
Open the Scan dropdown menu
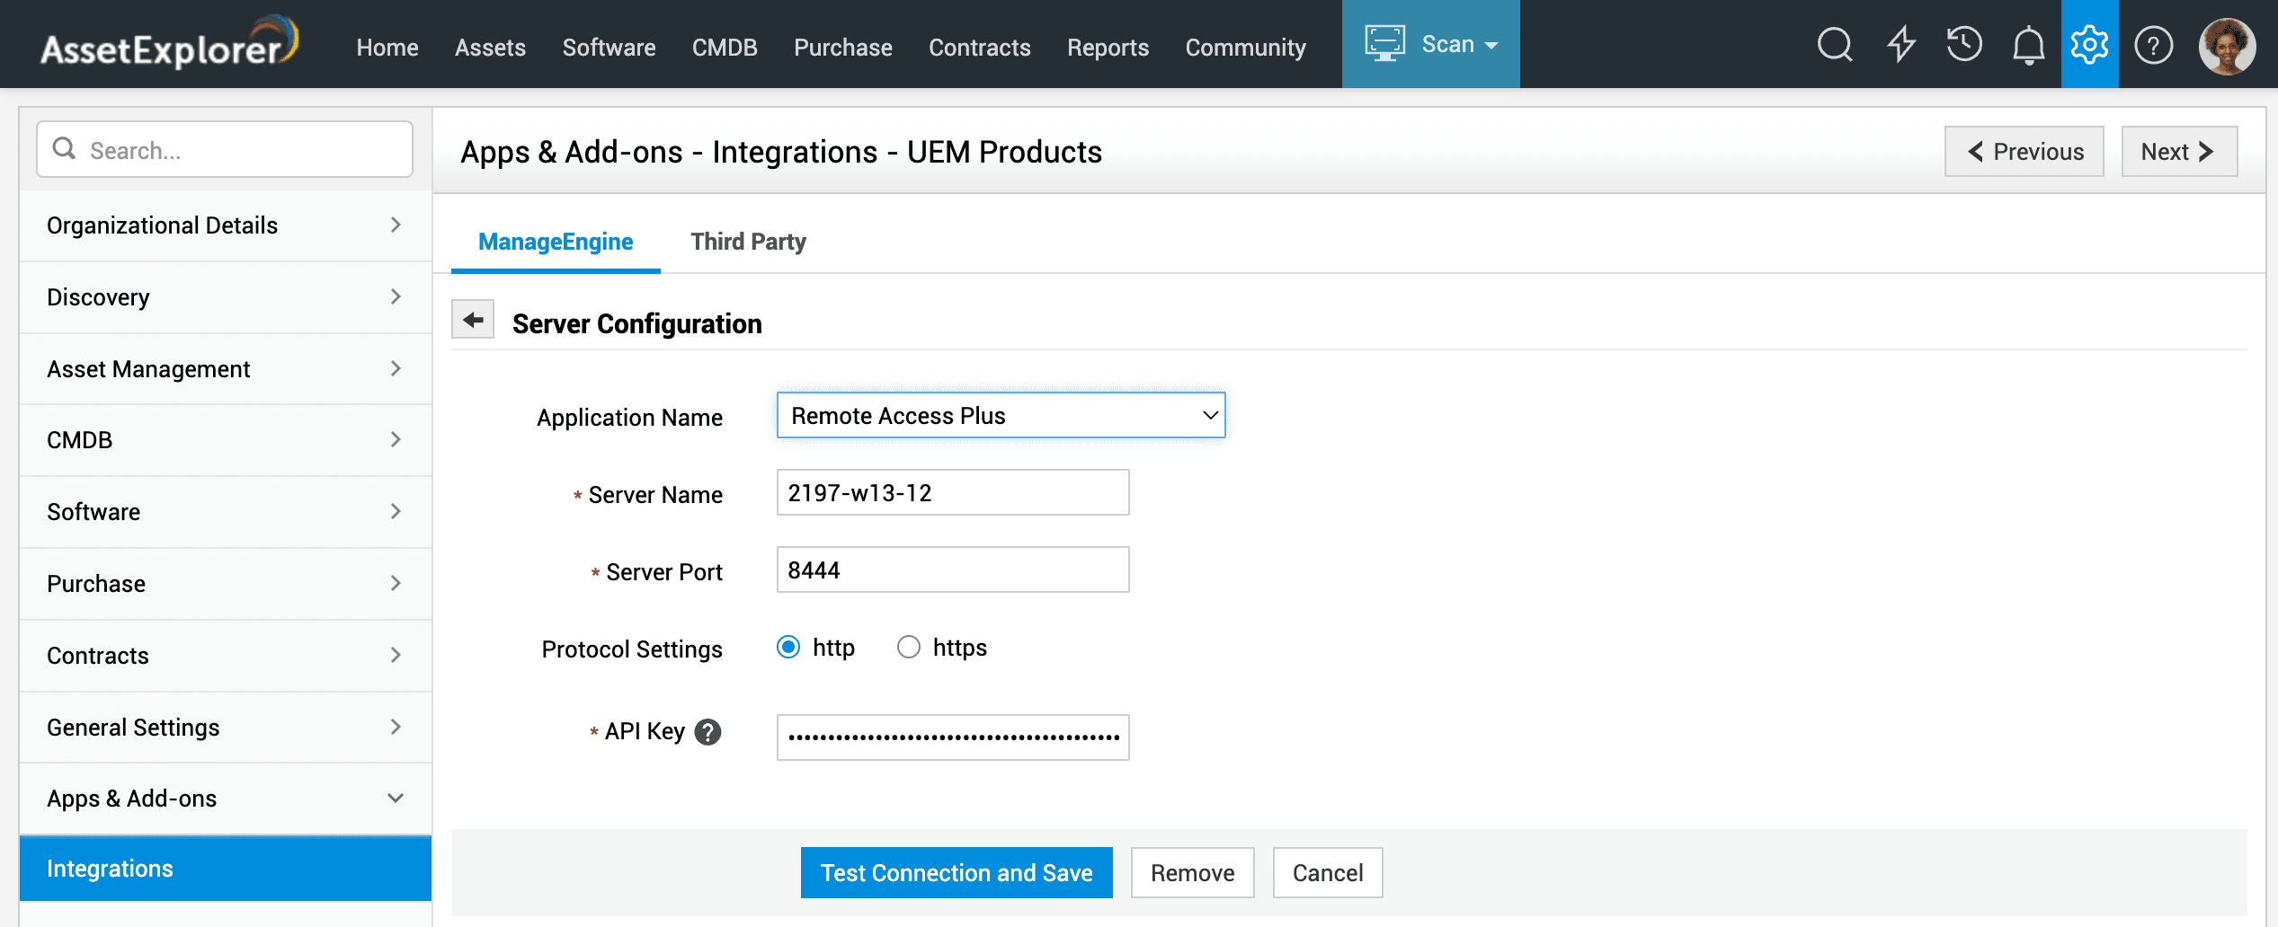pos(1430,45)
